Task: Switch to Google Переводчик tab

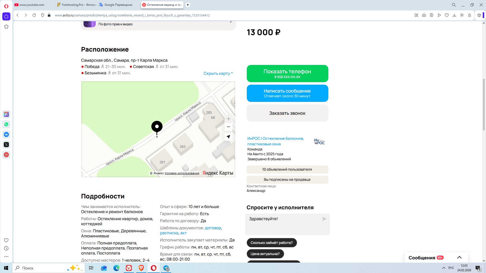Action: (x=118, y=5)
